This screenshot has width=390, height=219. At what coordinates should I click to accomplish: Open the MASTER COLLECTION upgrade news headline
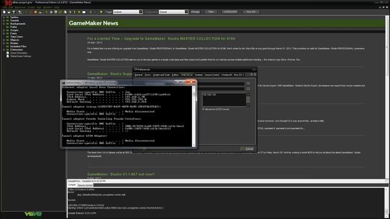[x=161, y=39]
